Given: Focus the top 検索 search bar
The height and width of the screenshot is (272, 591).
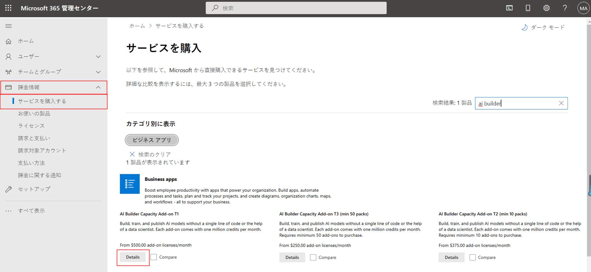Looking at the screenshot, I should tap(296, 8).
